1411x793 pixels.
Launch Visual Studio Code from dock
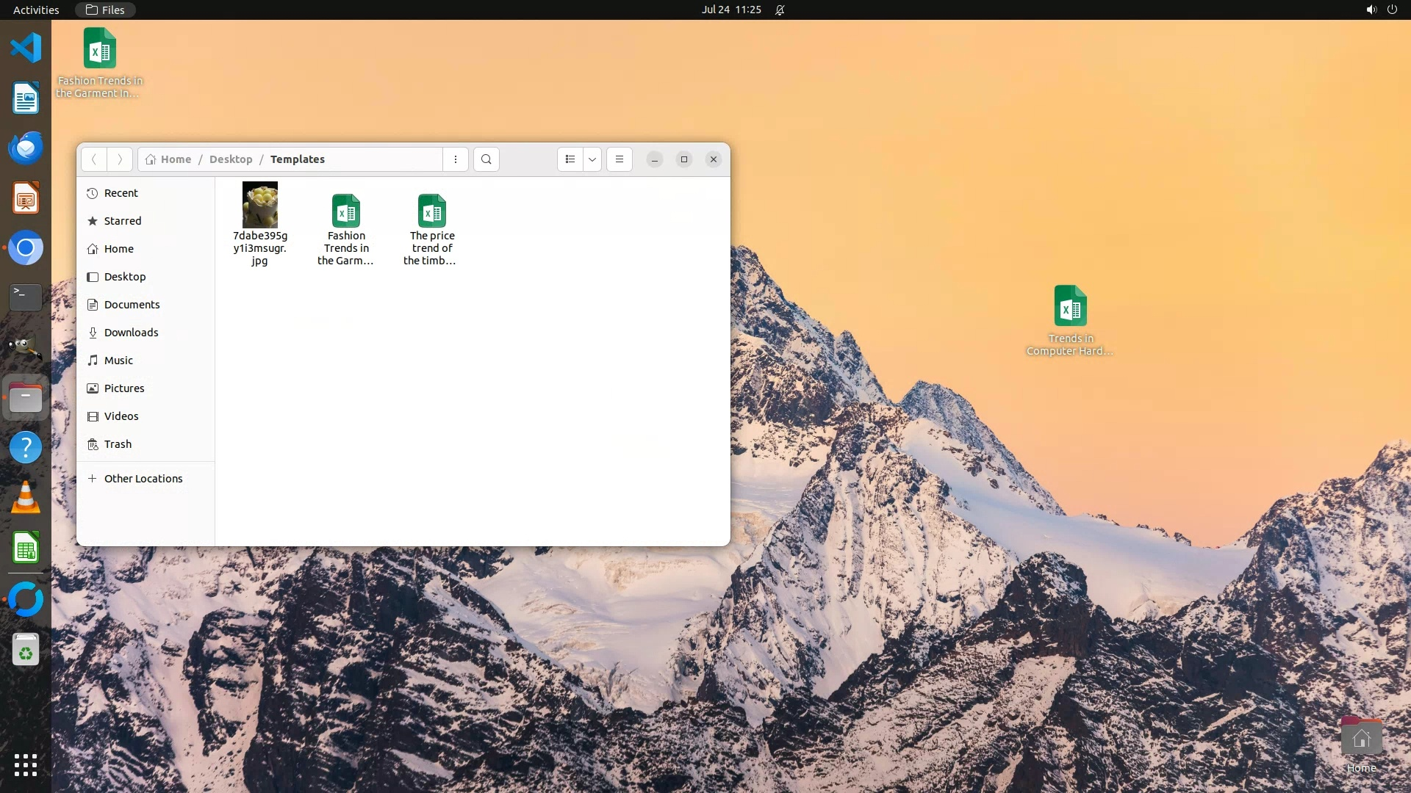pyautogui.click(x=26, y=48)
